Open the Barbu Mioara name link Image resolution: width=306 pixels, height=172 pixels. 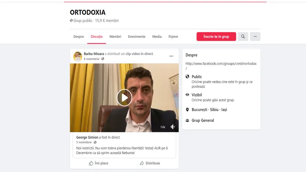click(x=94, y=54)
